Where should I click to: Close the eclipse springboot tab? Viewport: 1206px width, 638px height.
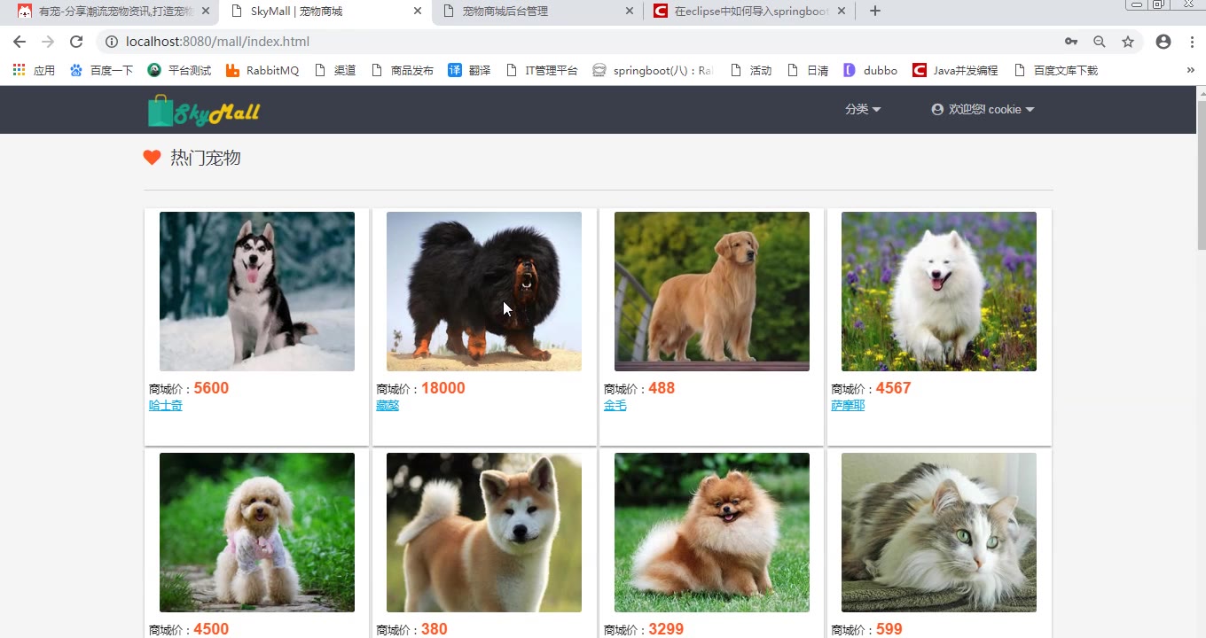click(x=842, y=12)
